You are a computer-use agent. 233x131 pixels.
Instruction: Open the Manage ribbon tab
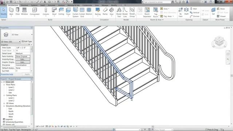(x=105, y=5)
